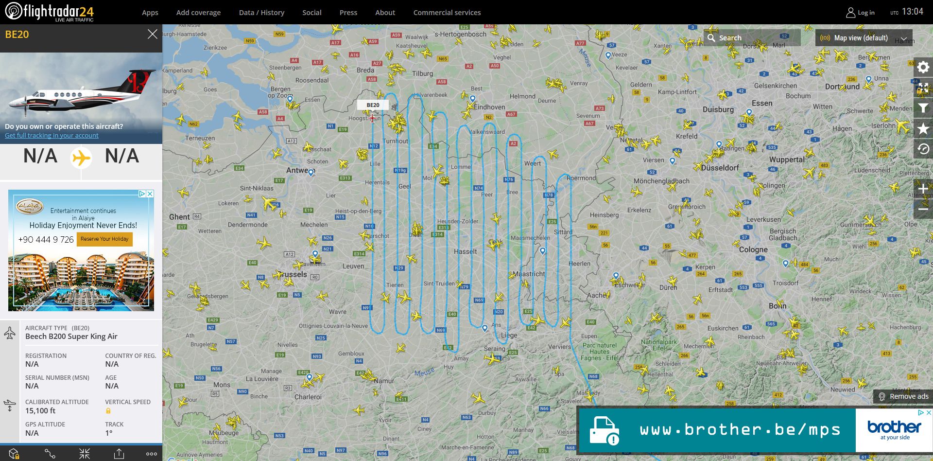Click the UTC 13:04 clock
The height and width of the screenshot is (461, 933).
point(907,12)
